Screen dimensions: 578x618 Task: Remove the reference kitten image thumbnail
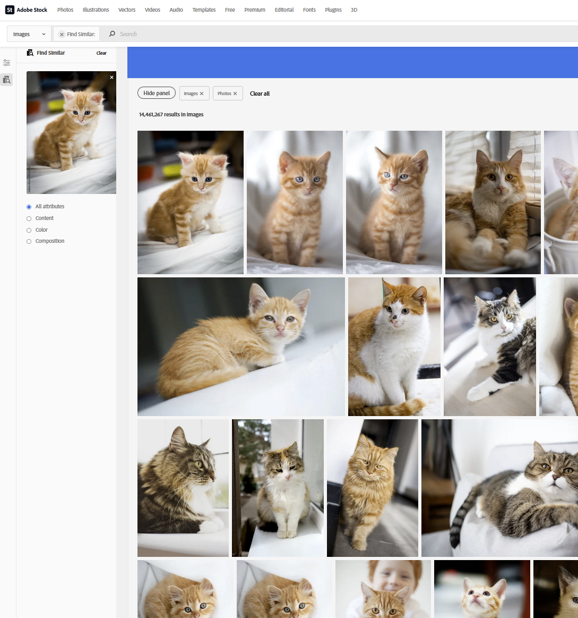[111, 77]
